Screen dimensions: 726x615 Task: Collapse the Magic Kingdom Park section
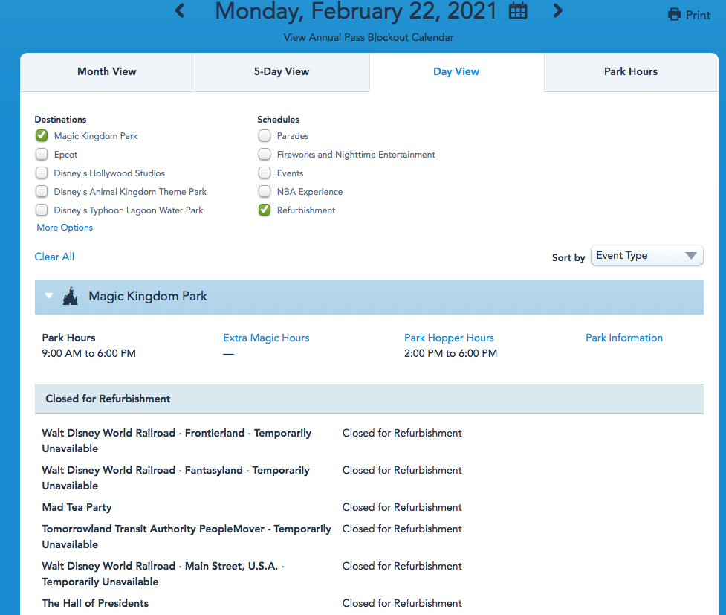coord(49,296)
